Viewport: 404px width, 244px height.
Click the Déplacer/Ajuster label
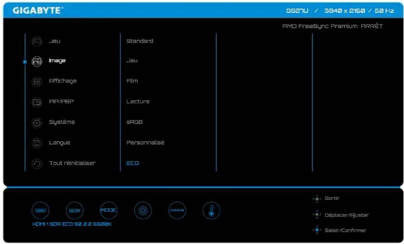click(347, 215)
